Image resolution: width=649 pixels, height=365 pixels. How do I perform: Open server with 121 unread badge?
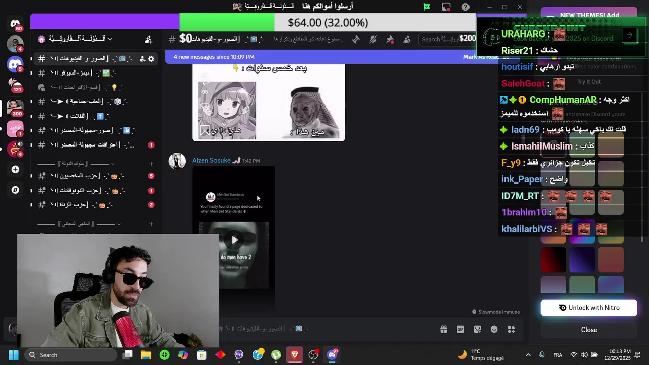tap(15, 86)
